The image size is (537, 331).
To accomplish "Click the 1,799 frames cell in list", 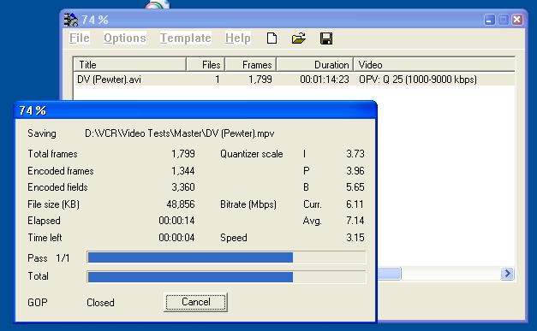I will (260, 80).
